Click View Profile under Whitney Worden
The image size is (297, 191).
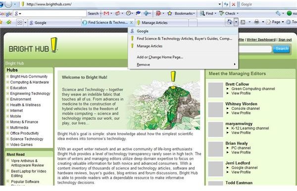241,113
